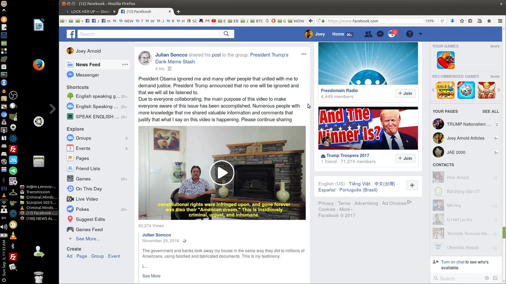Screen dimensions: 506x284
Task: Open Firefox hamburger menu
Action: (500, 21)
